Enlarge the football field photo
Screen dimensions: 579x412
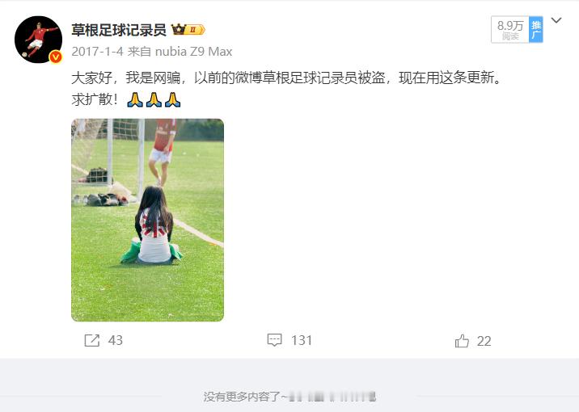point(147,220)
